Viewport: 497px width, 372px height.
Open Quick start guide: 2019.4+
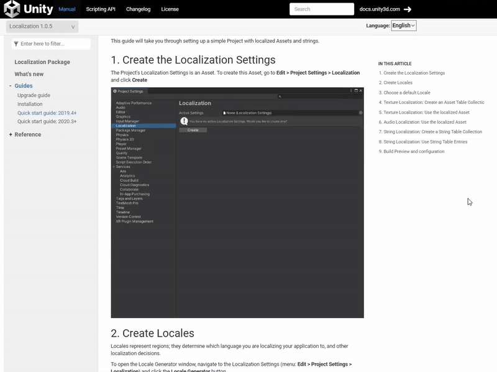point(47,113)
